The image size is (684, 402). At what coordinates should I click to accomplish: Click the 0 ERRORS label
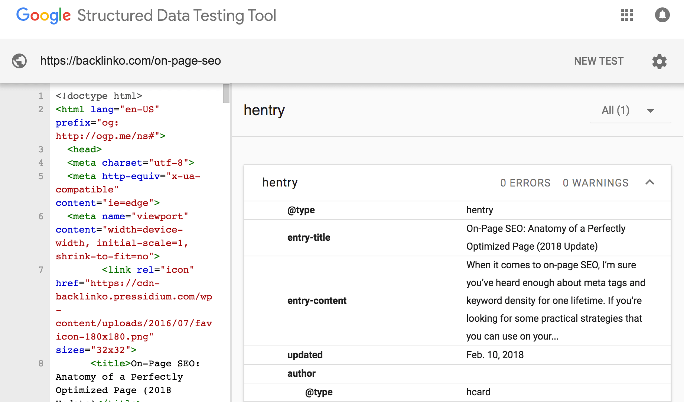[525, 183]
